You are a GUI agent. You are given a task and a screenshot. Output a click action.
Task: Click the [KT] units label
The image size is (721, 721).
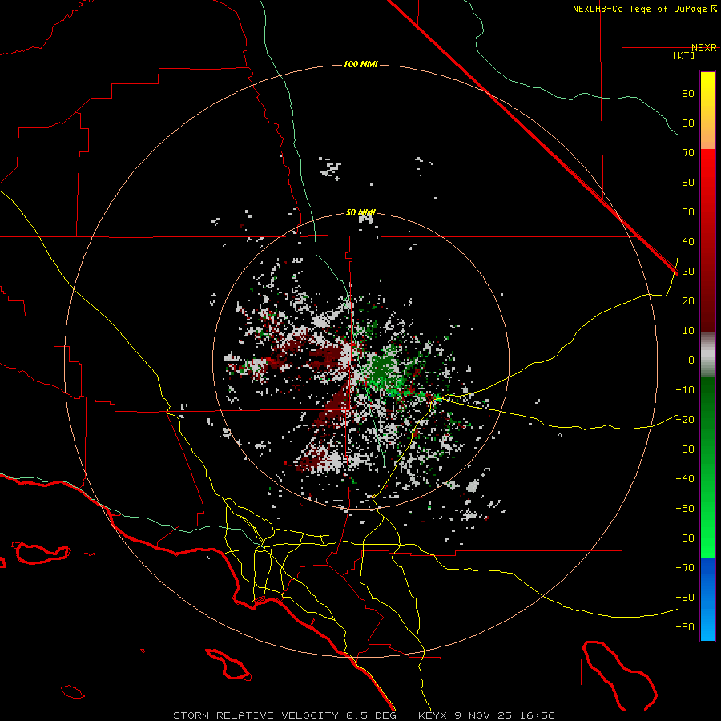coord(683,55)
